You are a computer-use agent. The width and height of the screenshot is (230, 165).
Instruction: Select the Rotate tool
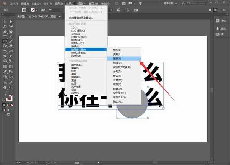coord(5,52)
